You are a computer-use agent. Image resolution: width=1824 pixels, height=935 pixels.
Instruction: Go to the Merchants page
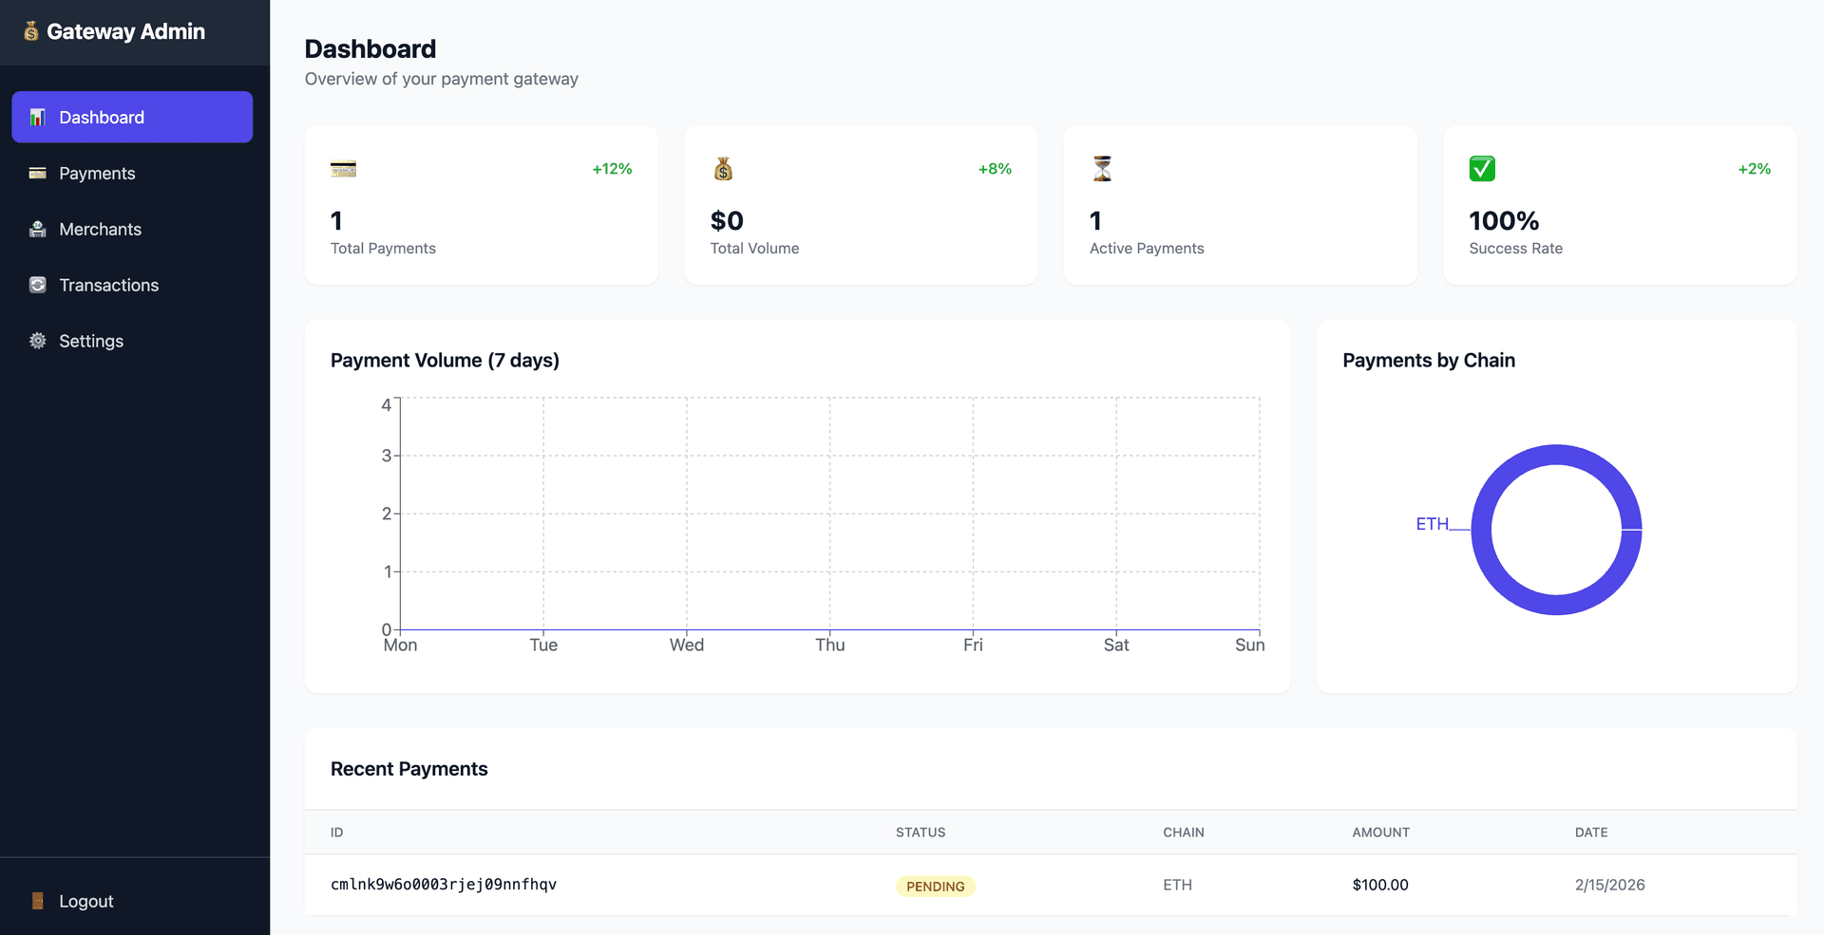click(x=100, y=230)
